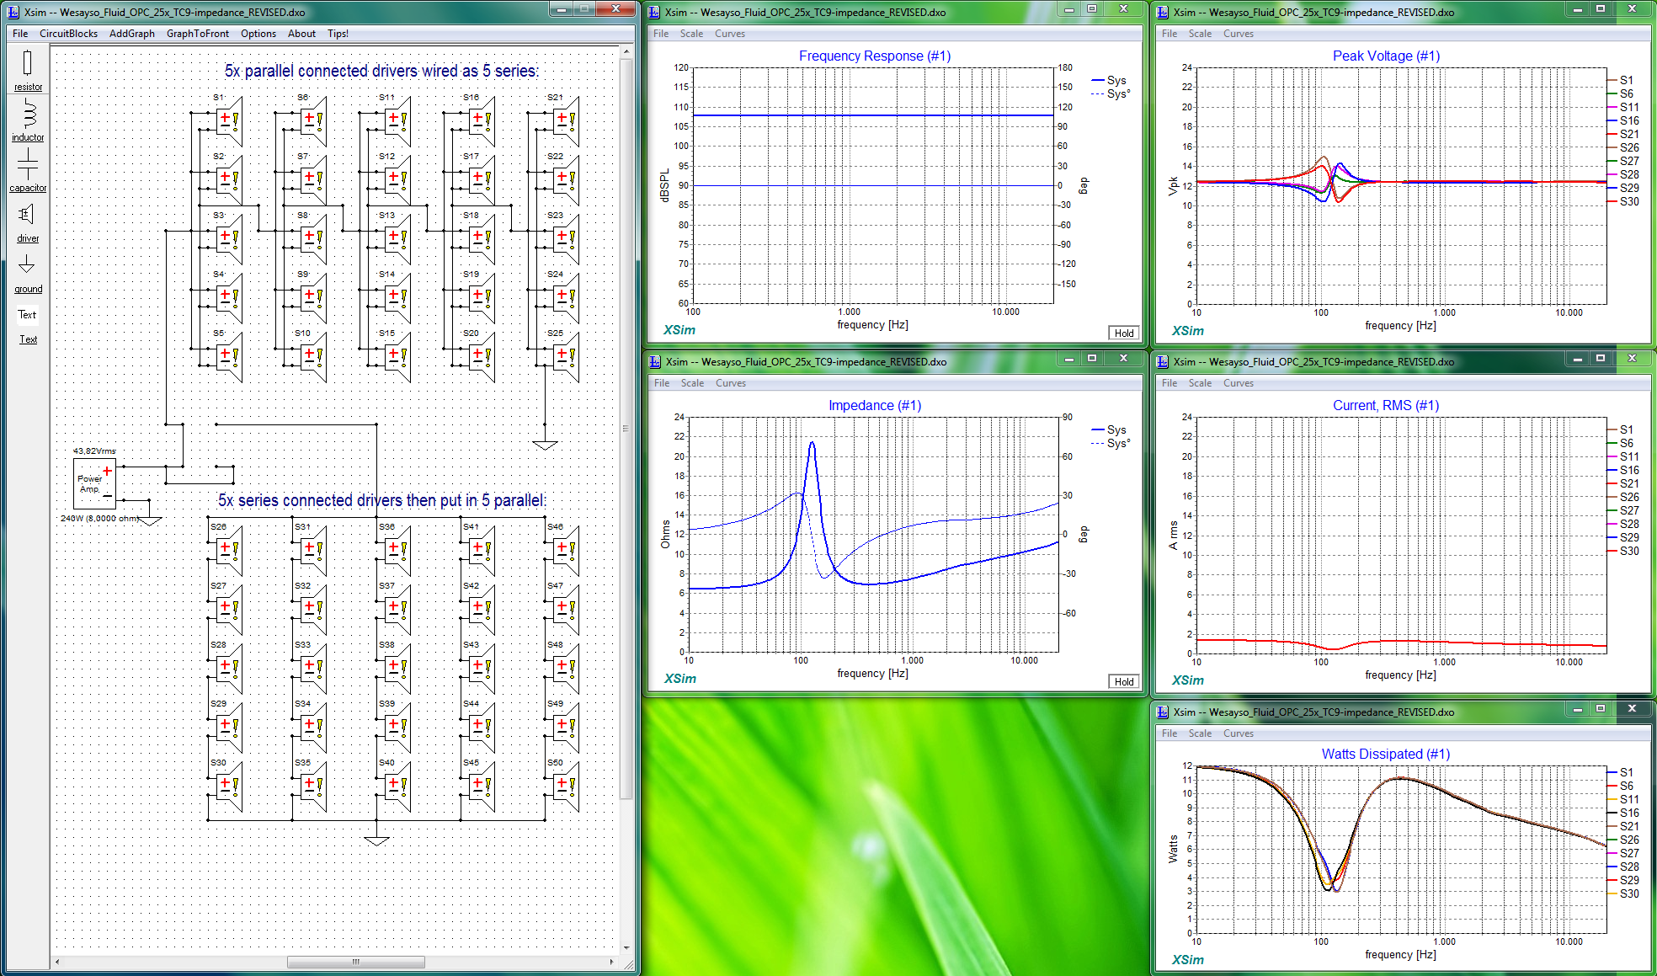Open the Tips! menu

click(x=338, y=34)
